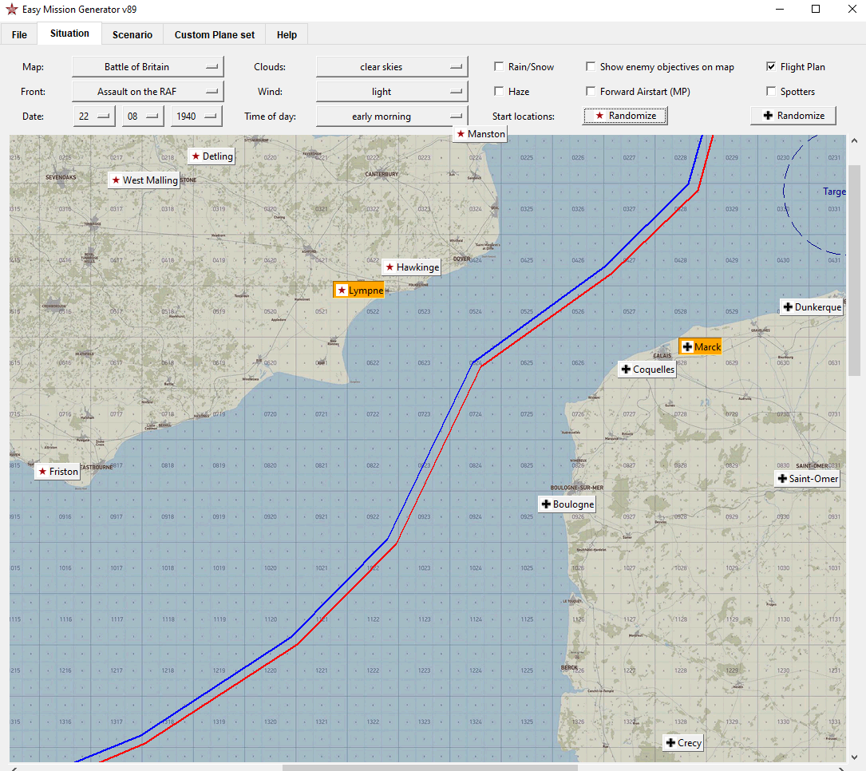
Task: Open the Wind dropdown set to light
Action: click(392, 92)
